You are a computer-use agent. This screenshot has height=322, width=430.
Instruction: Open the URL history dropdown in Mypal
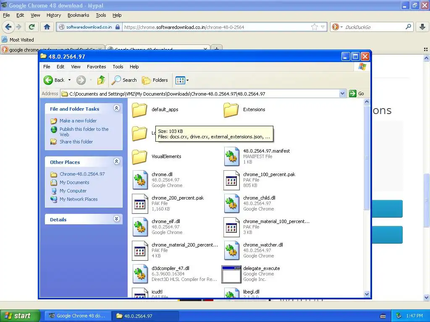click(323, 27)
